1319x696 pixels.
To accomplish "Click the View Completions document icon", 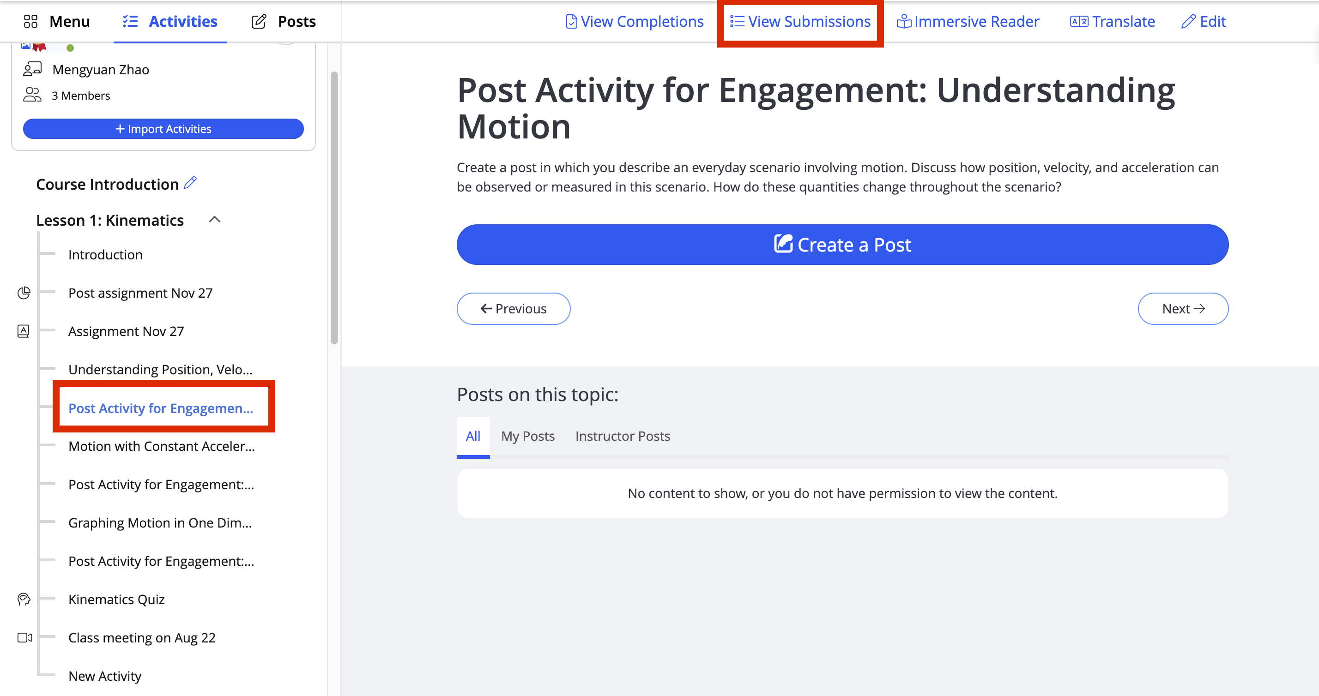I will [571, 22].
